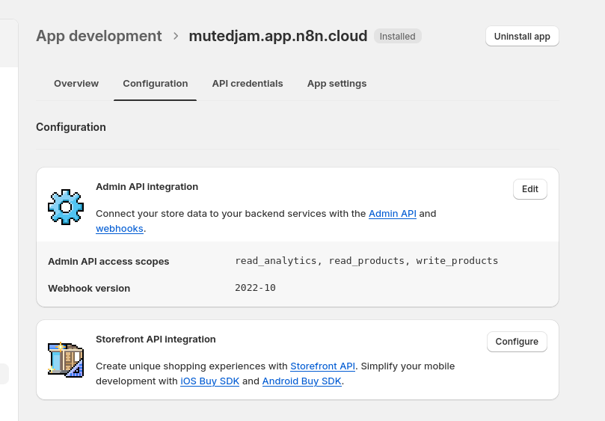Click the 2022-10 webhook version value

(x=255, y=288)
